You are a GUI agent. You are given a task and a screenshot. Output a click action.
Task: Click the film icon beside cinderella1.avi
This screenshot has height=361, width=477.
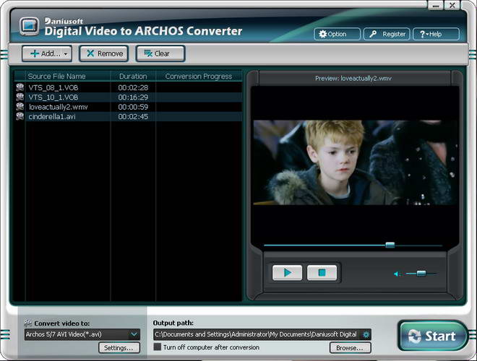(x=20, y=116)
